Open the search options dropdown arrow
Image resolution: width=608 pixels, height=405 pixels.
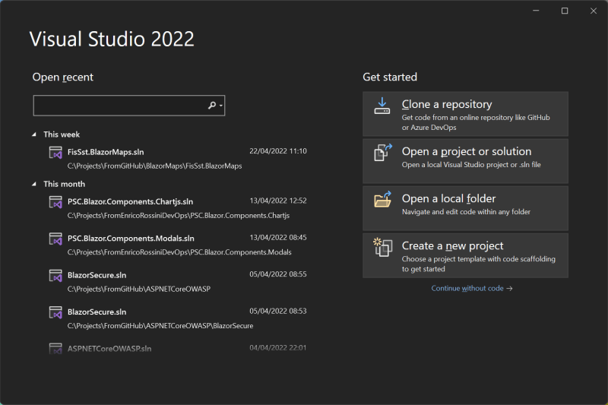[x=221, y=106]
